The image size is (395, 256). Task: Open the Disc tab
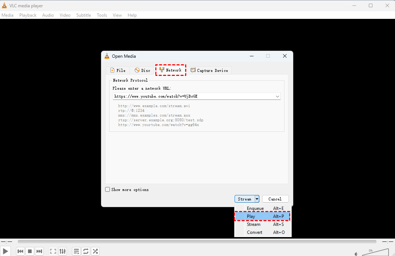tap(142, 70)
